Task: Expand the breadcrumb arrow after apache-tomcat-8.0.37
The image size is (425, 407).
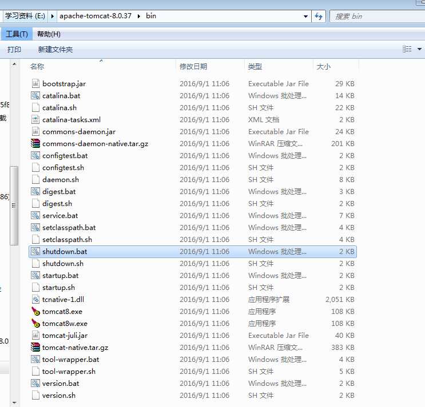Action: [139, 16]
